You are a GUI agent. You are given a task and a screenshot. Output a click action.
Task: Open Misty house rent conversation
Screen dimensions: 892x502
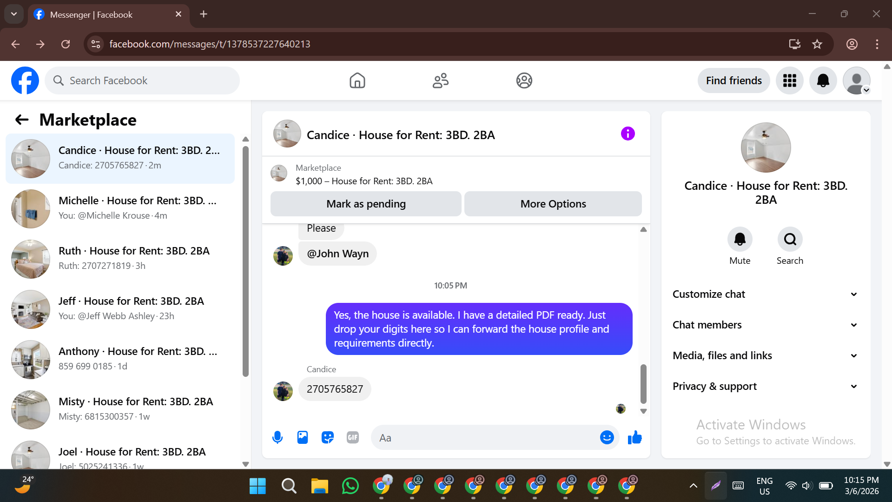tap(120, 410)
